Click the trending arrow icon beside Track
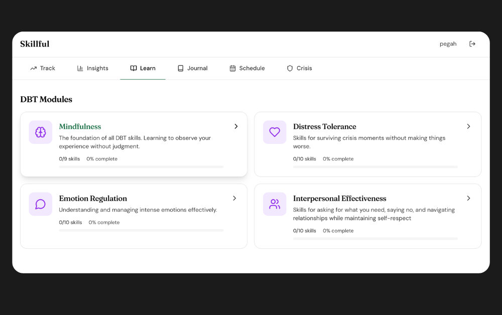Viewport: 502px width, 315px height. 34,68
